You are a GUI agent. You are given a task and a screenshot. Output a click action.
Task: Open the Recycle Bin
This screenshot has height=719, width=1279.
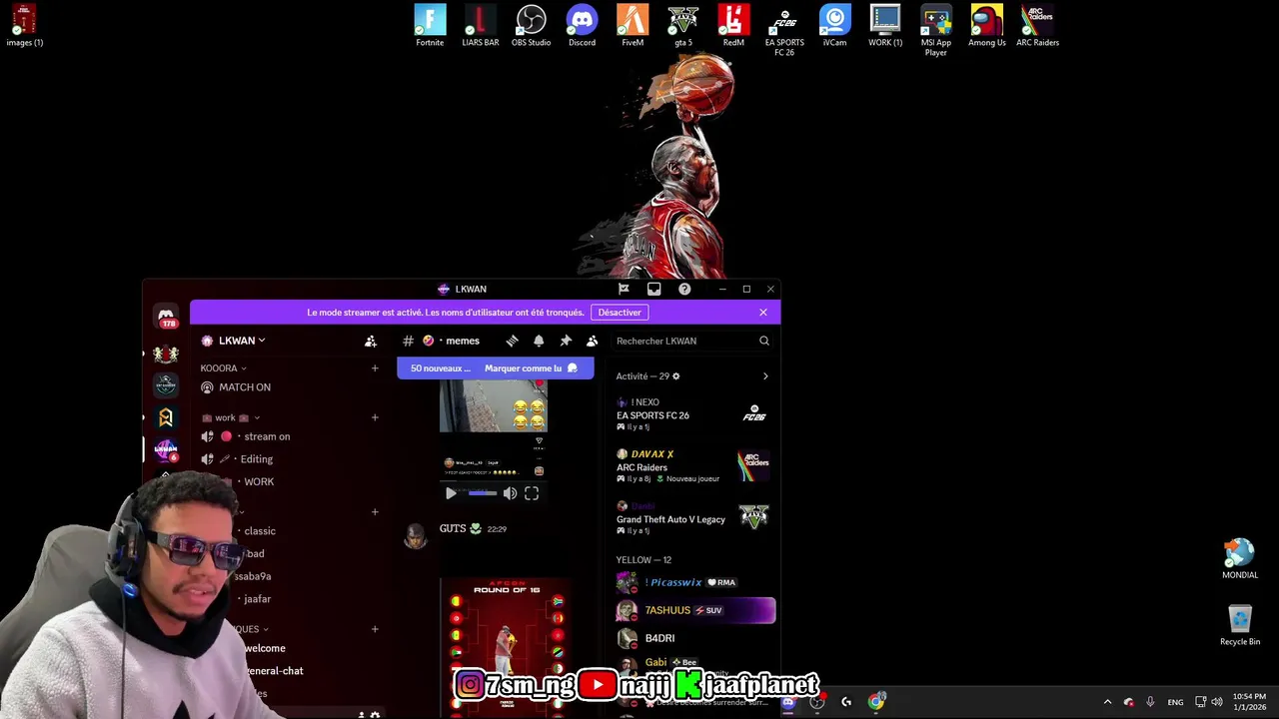point(1240,626)
